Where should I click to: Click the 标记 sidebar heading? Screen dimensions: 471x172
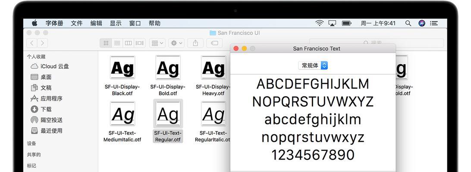click(x=31, y=166)
